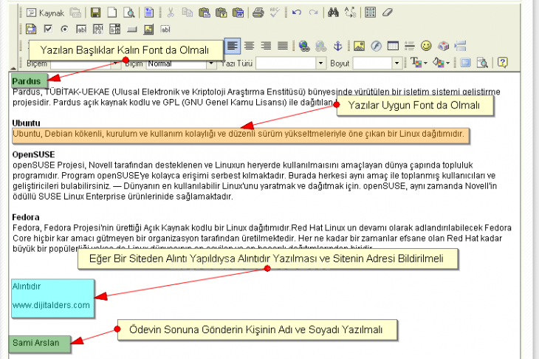
Task: Insert a special character
Action: [444, 46]
